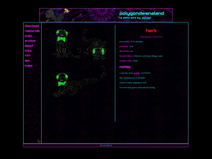This screenshot has height=159, width=212.
Task: Visit the archive page
Action: (x=30, y=41)
